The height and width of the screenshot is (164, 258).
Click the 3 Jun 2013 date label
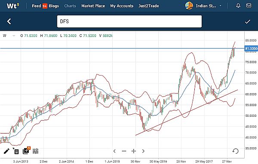[21, 161]
